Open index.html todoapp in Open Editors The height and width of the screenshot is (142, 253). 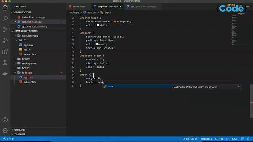pos(38,17)
